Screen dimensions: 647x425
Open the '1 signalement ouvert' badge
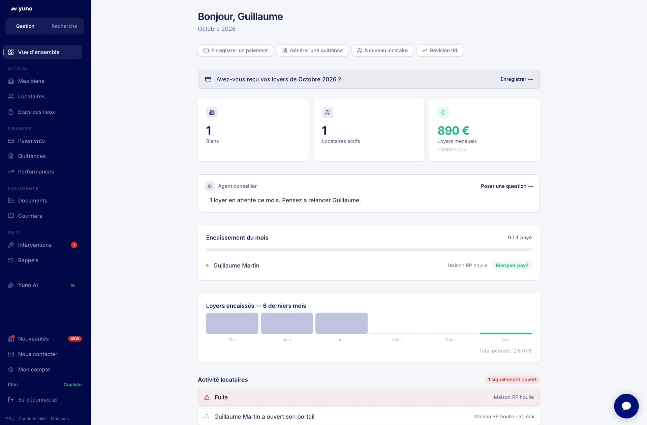[x=512, y=380]
